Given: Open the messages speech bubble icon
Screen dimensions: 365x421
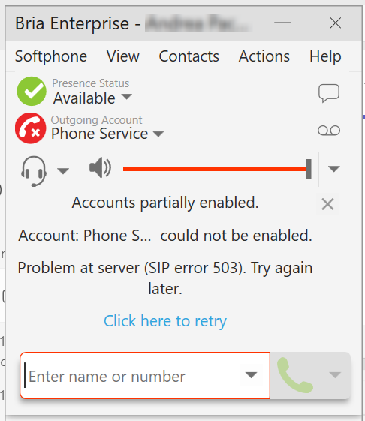Looking at the screenshot, I should pyautogui.click(x=329, y=93).
